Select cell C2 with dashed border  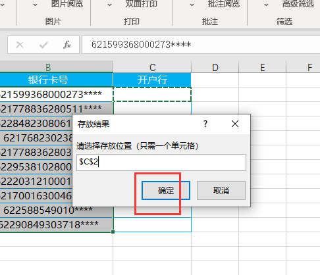coord(152,95)
